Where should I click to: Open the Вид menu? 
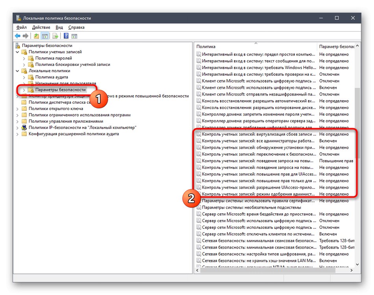(x=59, y=27)
